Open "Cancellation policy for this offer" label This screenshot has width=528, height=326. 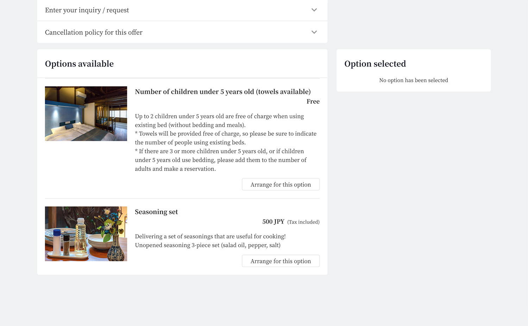coord(94,32)
